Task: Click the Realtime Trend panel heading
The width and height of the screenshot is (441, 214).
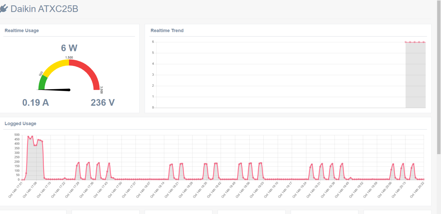Action: [x=167, y=30]
